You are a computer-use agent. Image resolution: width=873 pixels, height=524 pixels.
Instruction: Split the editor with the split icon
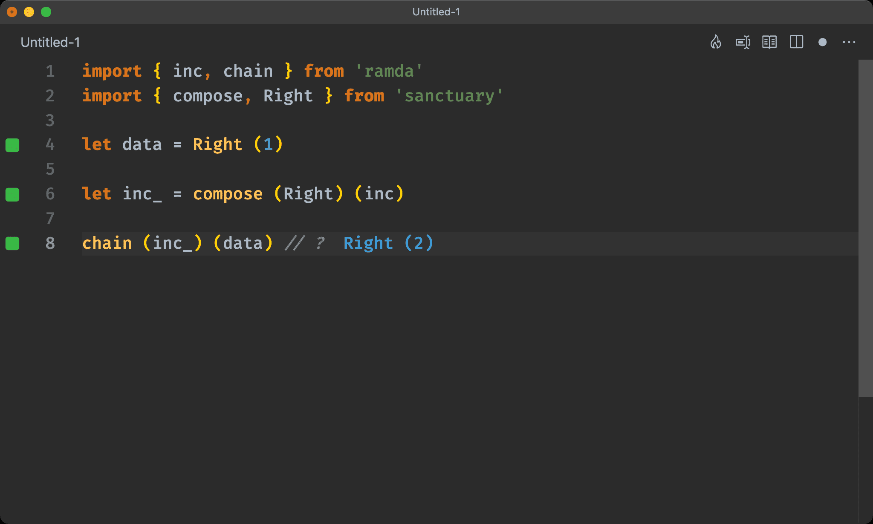pos(796,42)
